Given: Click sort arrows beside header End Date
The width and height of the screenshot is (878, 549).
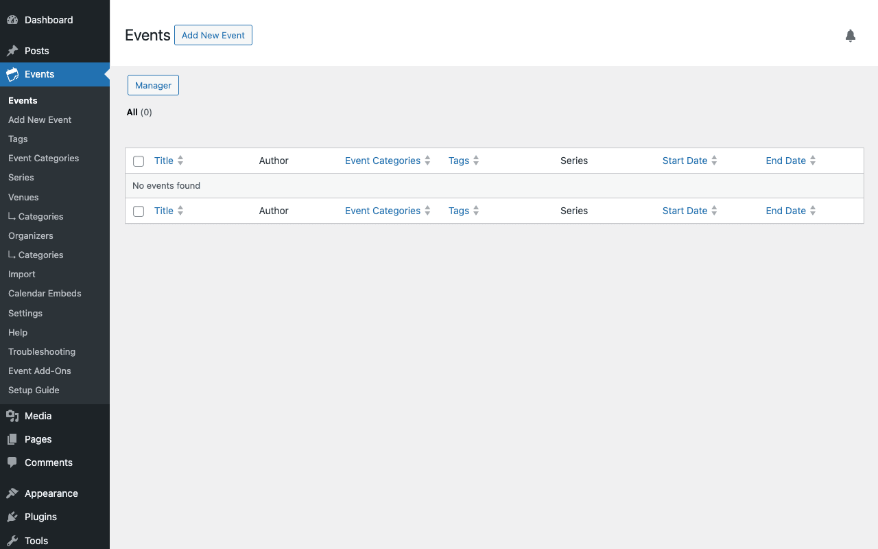Looking at the screenshot, I should pyautogui.click(x=813, y=161).
